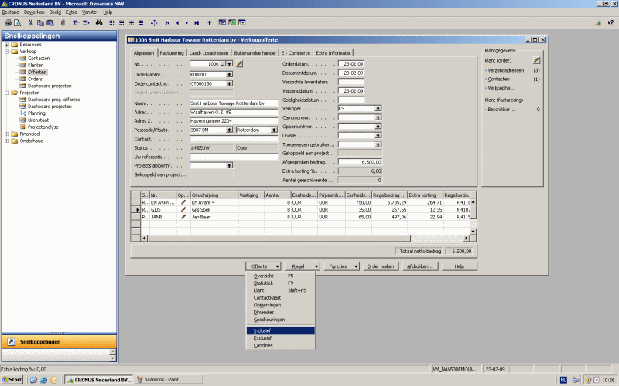Open the Extra menu in menu bar

tap(71, 12)
